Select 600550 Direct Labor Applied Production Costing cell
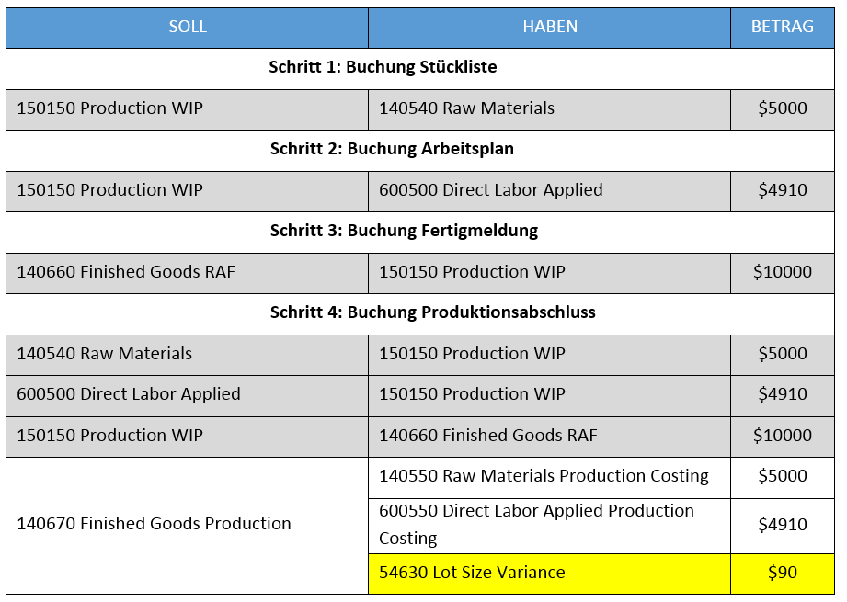The height and width of the screenshot is (602, 847). 536,524
